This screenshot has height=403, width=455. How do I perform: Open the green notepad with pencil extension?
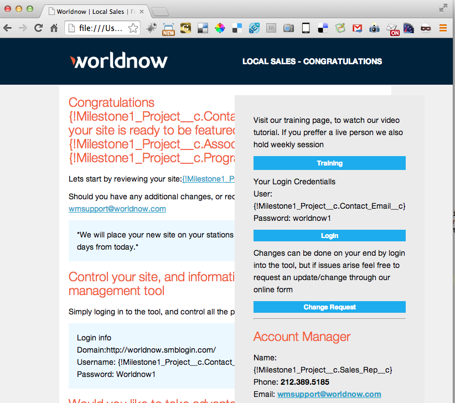click(x=340, y=28)
